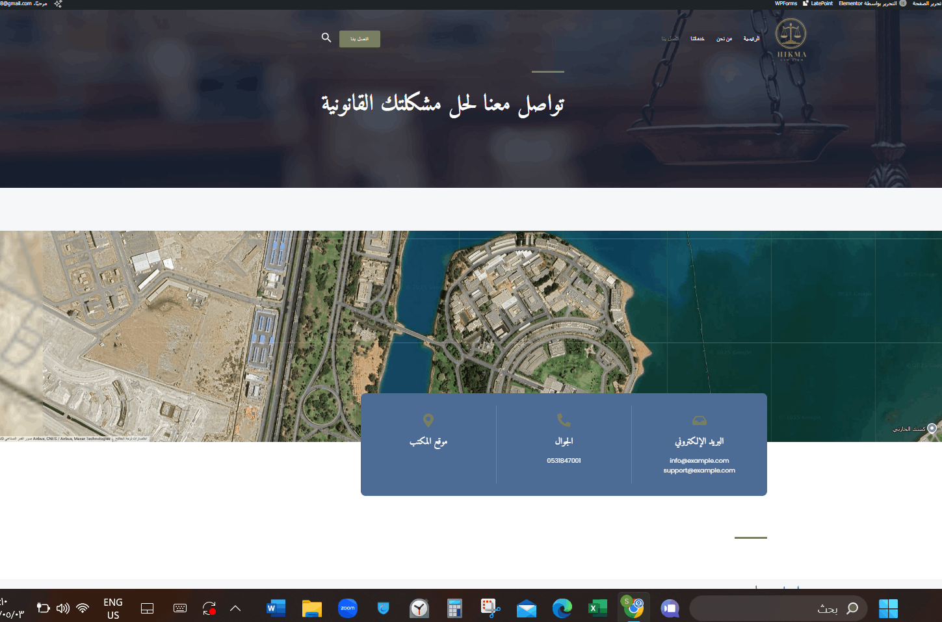Launch Excel from the taskbar

[x=597, y=608]
